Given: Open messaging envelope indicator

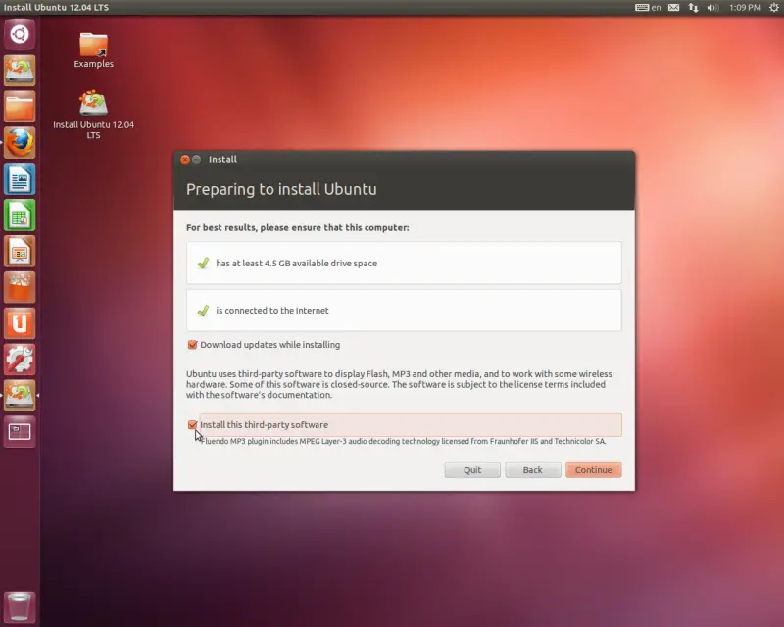Looking at the screenshot, I should pyautogui.click(x=674, y=8).
